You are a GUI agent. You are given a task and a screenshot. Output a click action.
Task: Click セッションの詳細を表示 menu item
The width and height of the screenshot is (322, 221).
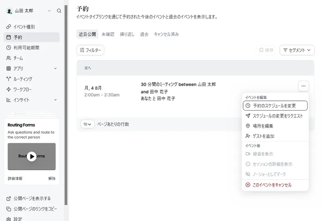[x=275, y=164]
